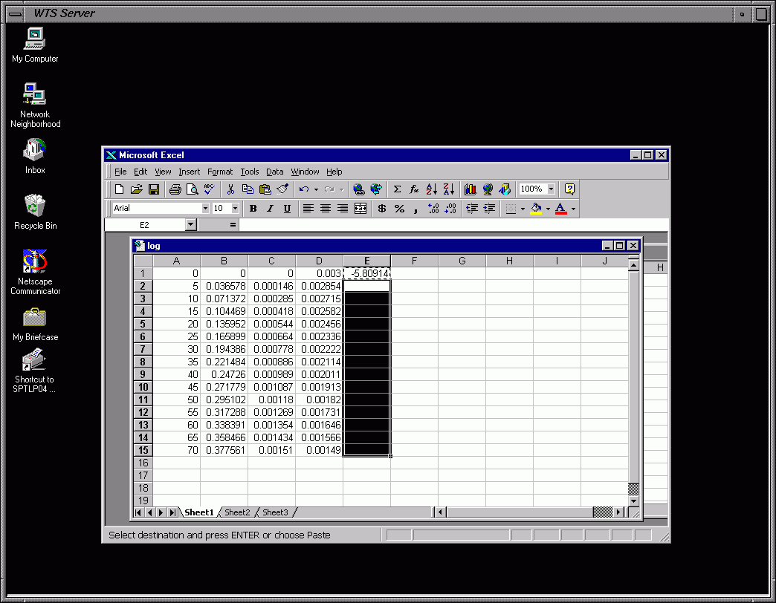Click the Format Painter brush icon

pos(282,189)
